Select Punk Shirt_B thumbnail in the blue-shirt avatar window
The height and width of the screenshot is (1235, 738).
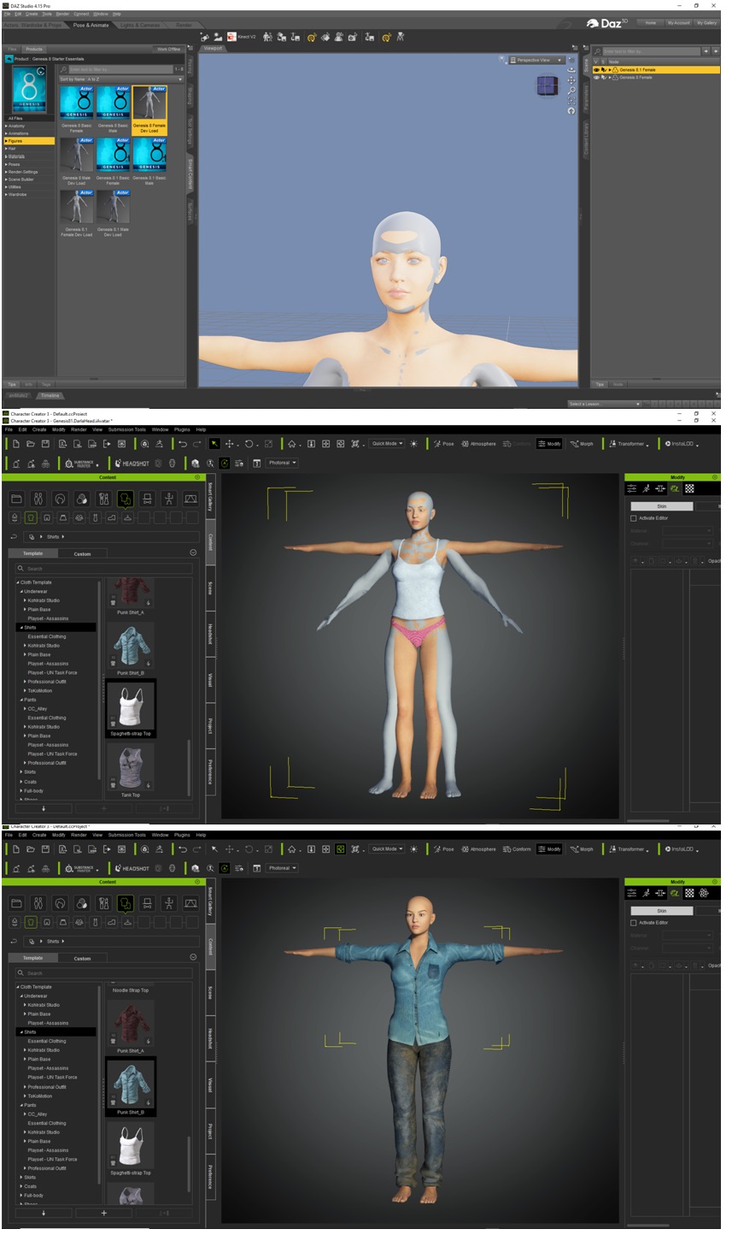point(131,1087)
